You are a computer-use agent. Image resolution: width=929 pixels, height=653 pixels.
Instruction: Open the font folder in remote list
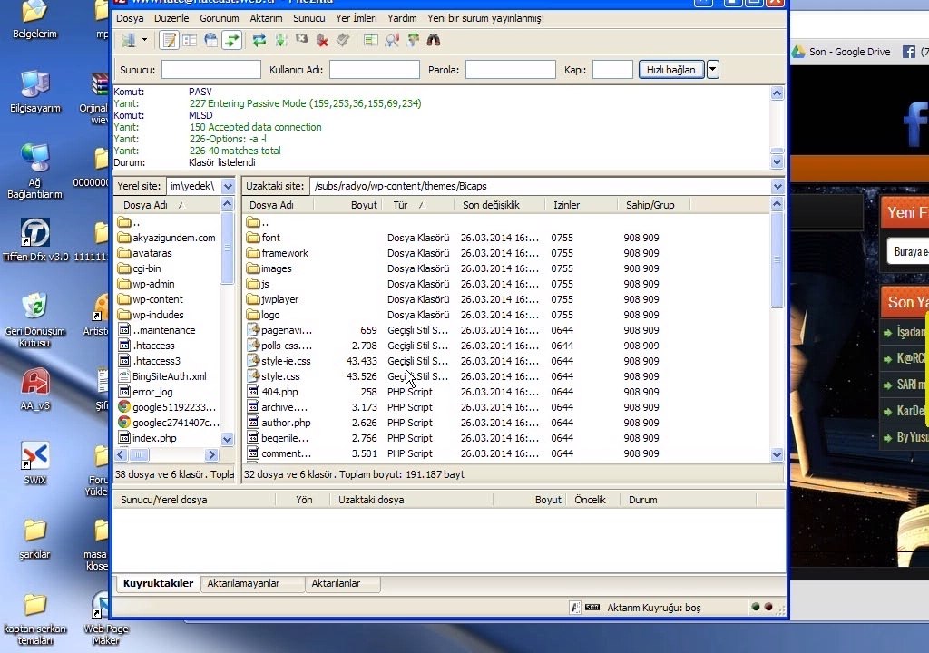tap(270, 238)
